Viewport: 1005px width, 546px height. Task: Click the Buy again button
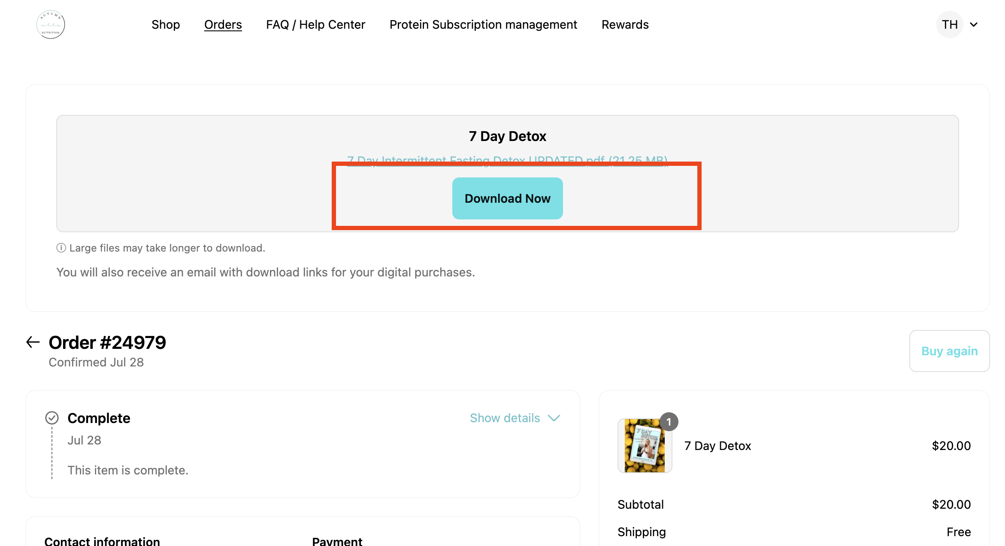click(949, 351)
